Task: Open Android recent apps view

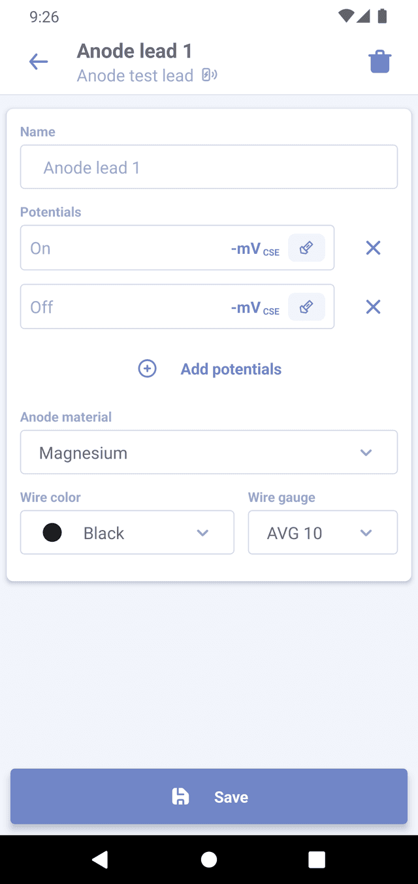Action: [317, 859]
